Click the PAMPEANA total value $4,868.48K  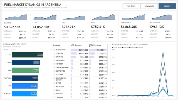pos(129,27)
